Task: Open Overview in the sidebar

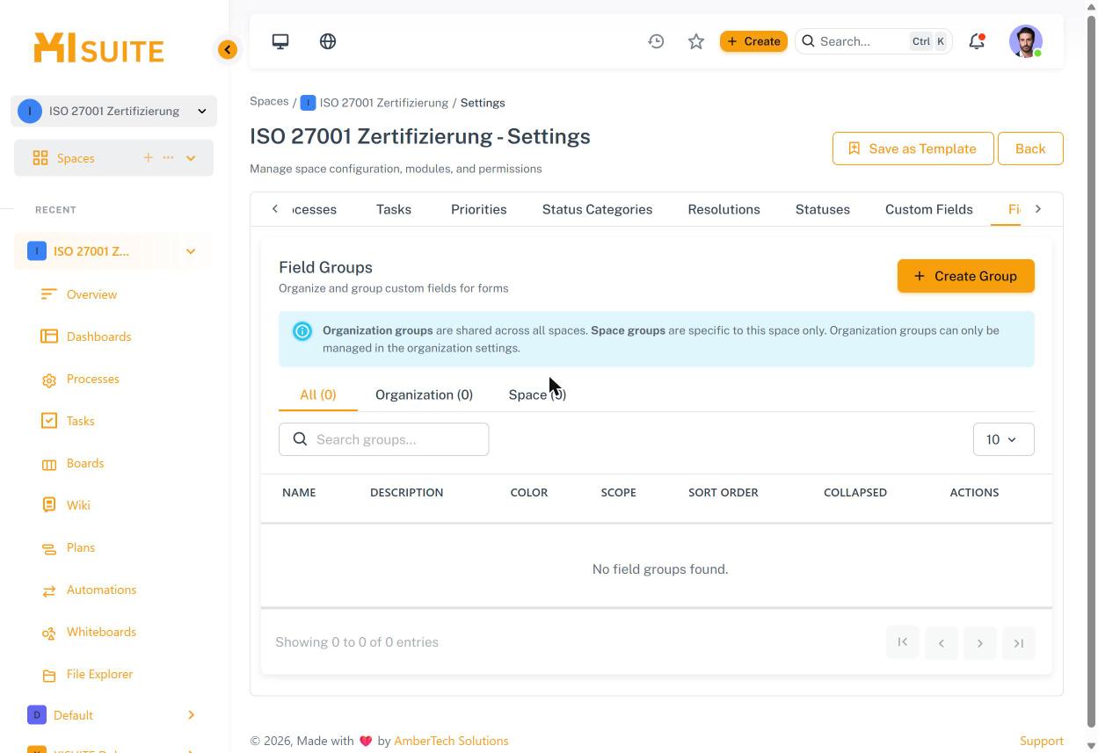Action: (91, 294)
